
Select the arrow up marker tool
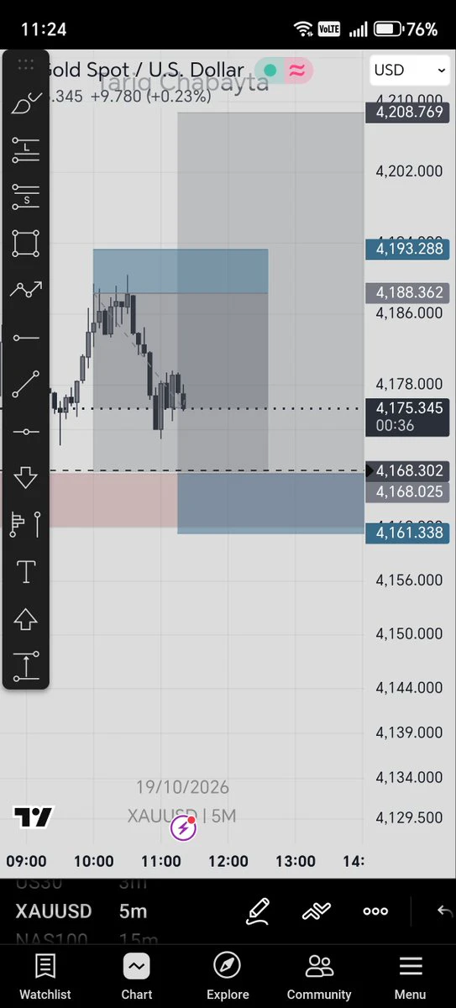coord(25,620)
